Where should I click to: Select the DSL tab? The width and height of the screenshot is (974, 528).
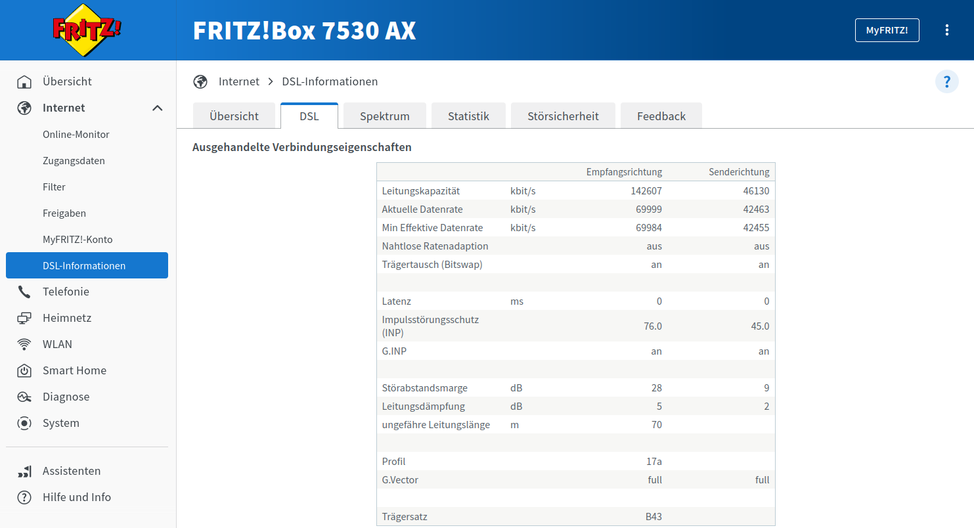(x=309, y=116)
